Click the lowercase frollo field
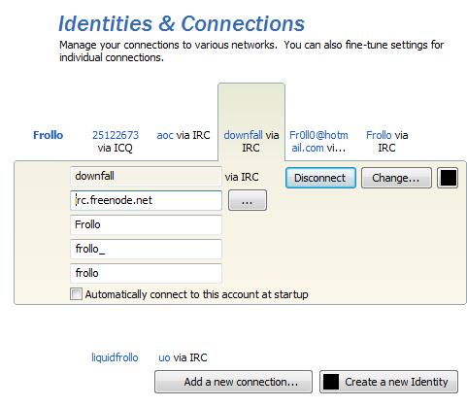The width and height of the screenshot is (467, 407). 146,273
